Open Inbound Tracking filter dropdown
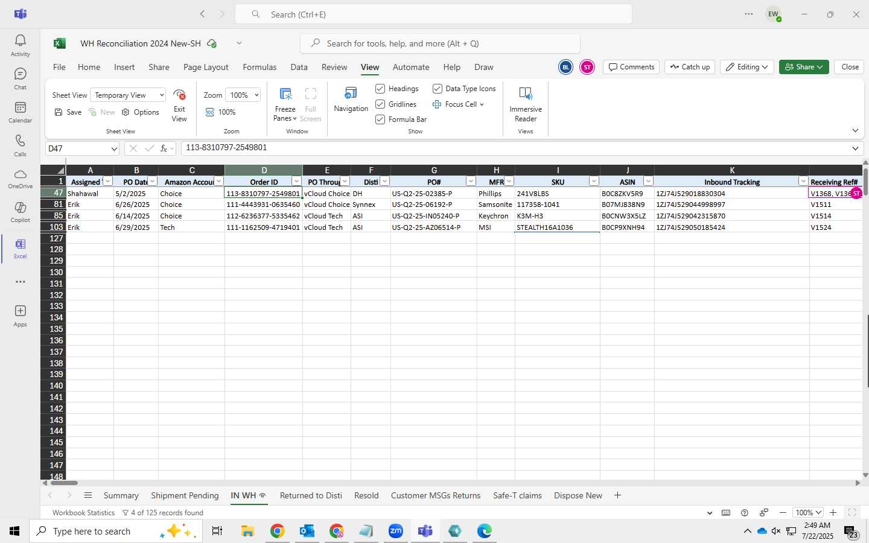Viewport: 869px width, 543px height. pyautogui.click(x=803, y=182)
